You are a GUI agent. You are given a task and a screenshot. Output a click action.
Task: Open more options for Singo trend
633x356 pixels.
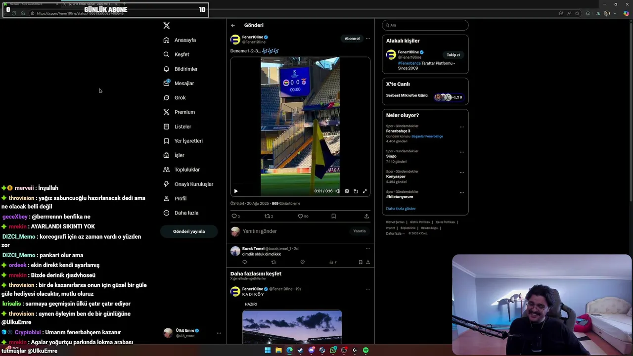462,152
